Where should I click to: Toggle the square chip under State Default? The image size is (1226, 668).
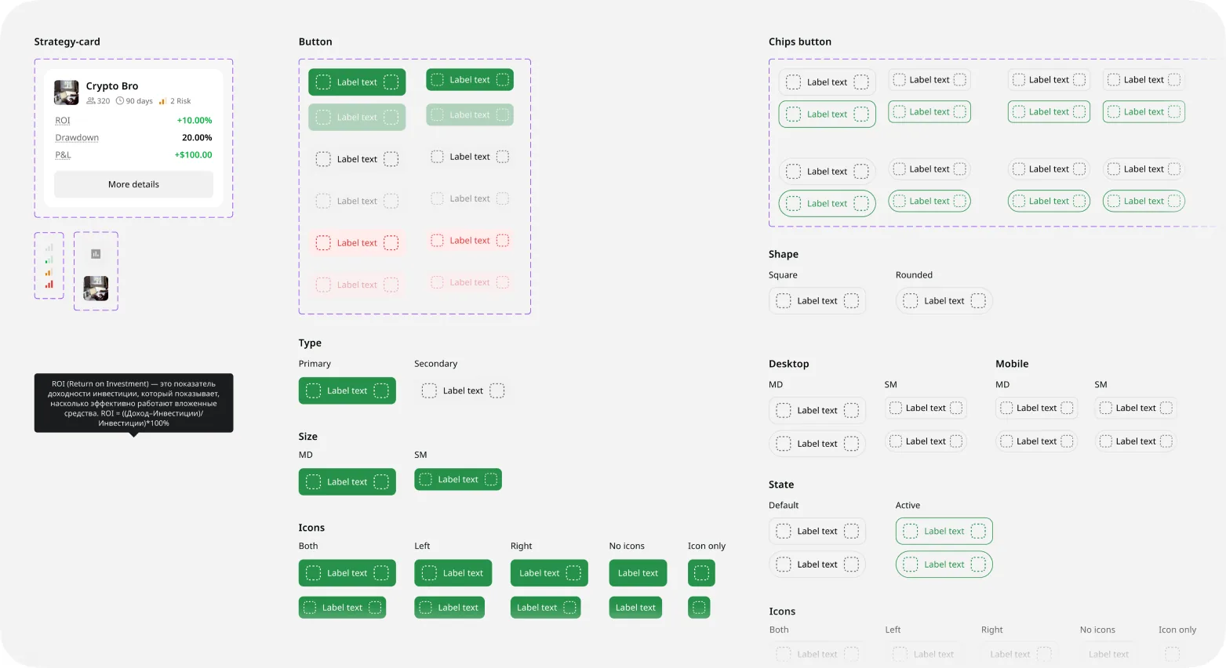817,532
